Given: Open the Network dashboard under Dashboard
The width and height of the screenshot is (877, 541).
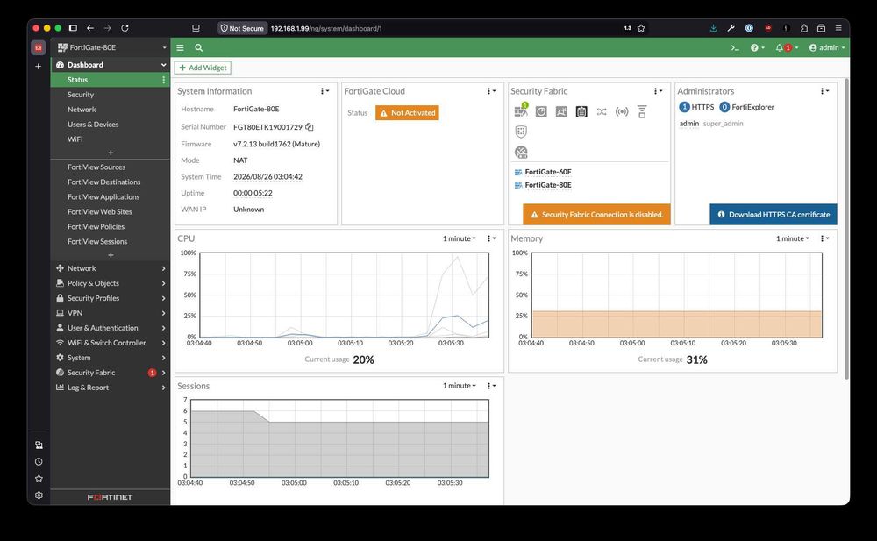Looking at the screenshot, I should point(82,110).
